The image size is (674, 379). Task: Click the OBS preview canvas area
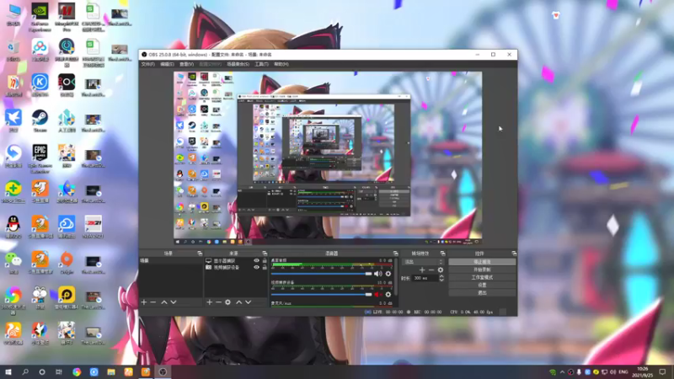click(328, 158)
